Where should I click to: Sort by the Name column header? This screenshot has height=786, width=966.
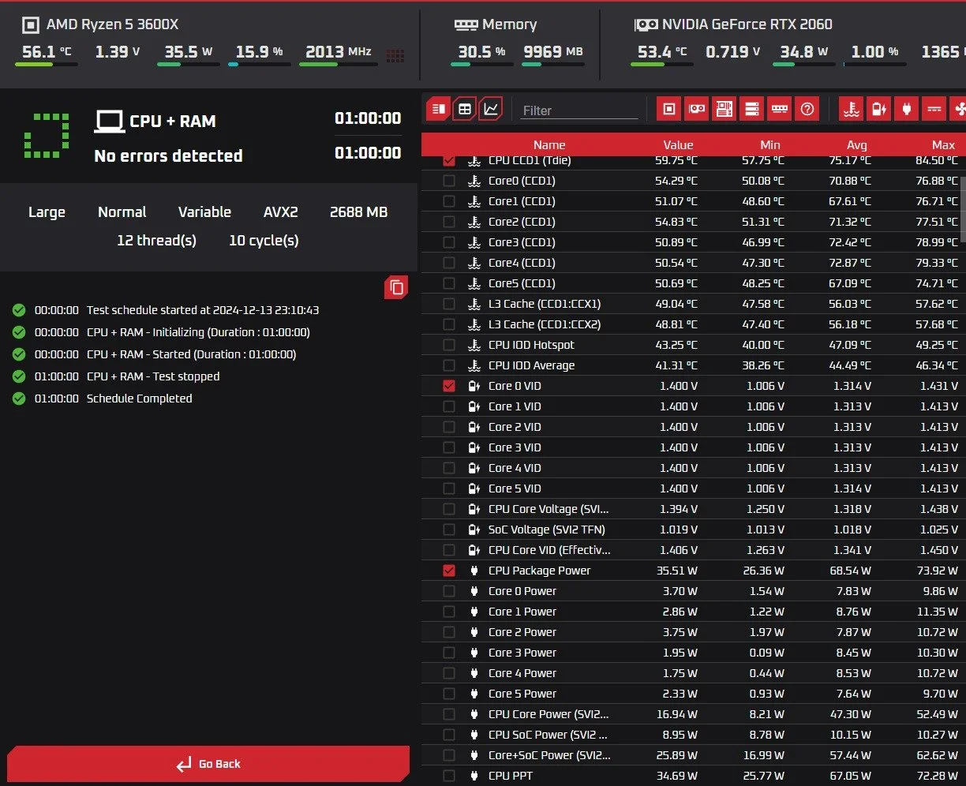click(549, 144)
